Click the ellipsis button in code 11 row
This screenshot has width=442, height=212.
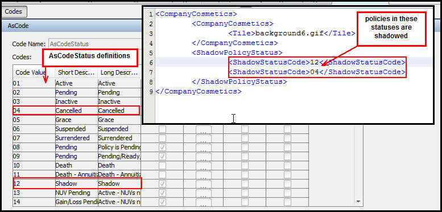204,175
